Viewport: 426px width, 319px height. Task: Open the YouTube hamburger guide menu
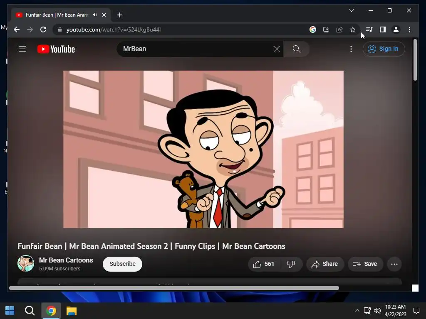pyautogui.click(x=22, y=49)
